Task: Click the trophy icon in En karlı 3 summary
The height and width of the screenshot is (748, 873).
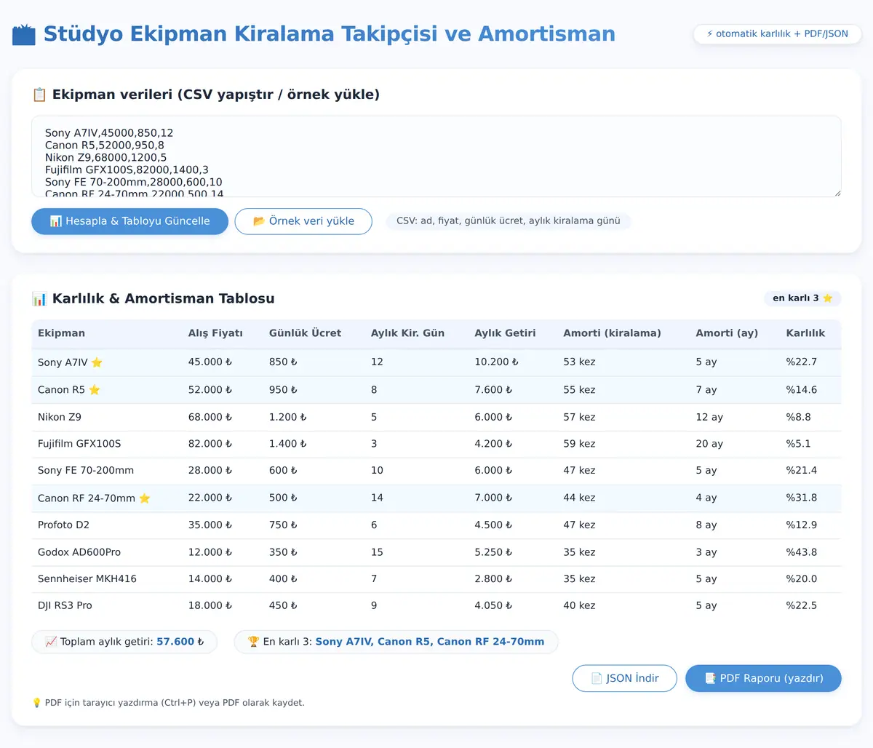Action: point(253,642)
